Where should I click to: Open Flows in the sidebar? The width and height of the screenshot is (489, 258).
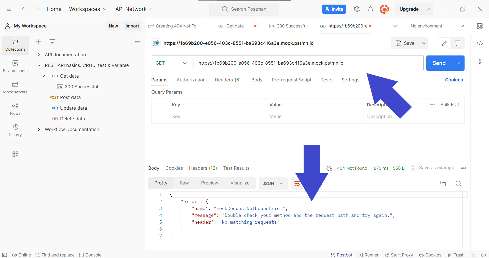(x=15, y=109)
